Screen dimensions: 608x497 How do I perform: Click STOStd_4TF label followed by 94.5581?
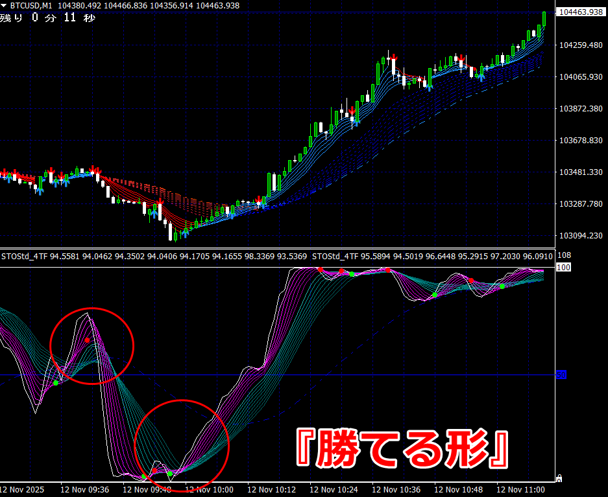(25, 256)
